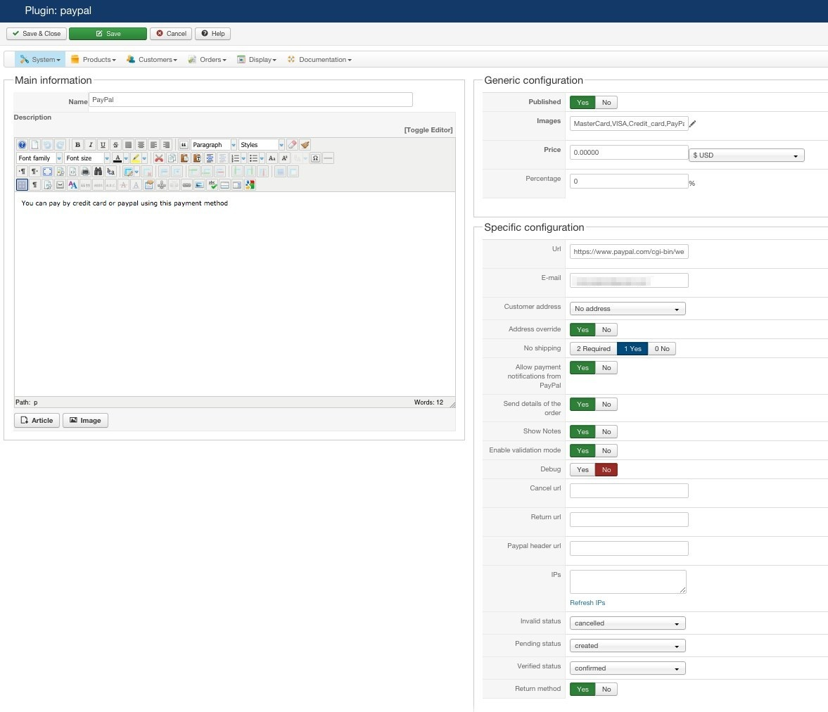Toggle strikethrough formatting in editor
Viewport: 828px width, 712px height.
coord(115,145)
